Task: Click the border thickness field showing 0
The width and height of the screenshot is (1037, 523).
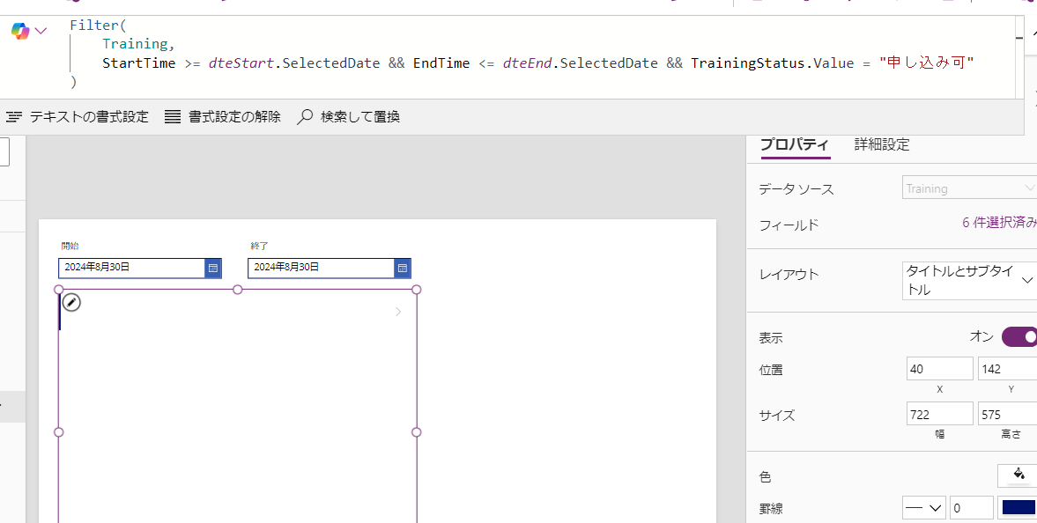Action: tap(972, 508)
